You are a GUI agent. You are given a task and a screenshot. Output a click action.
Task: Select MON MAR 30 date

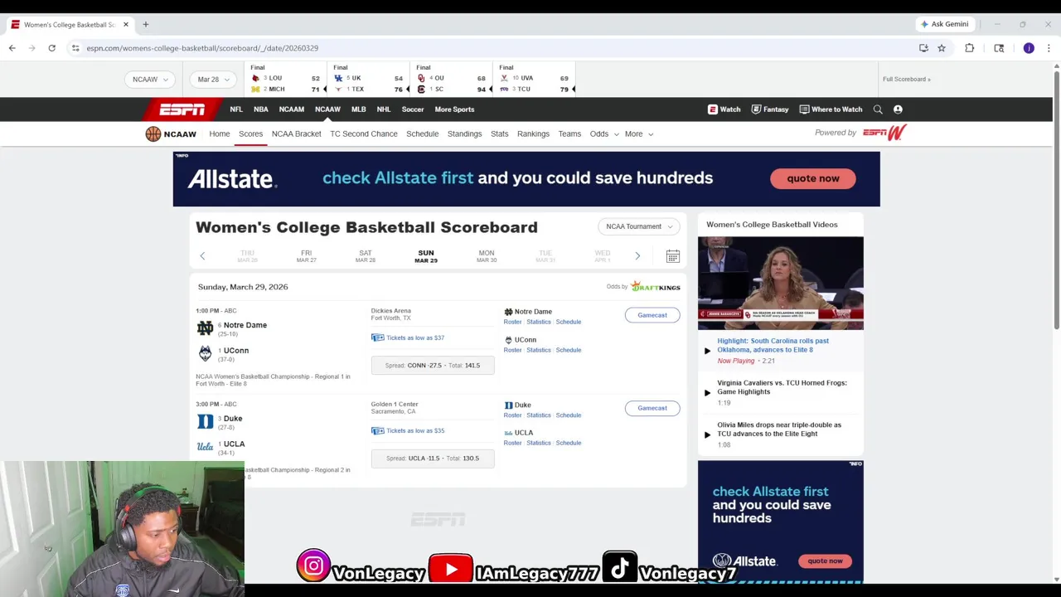click(487, 256)
